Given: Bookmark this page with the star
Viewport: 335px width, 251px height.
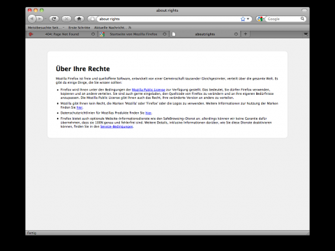Looking at the screenshot, I should pos(243,19).
